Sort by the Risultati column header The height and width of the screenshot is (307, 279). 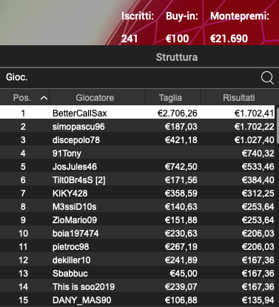(239, 98)
